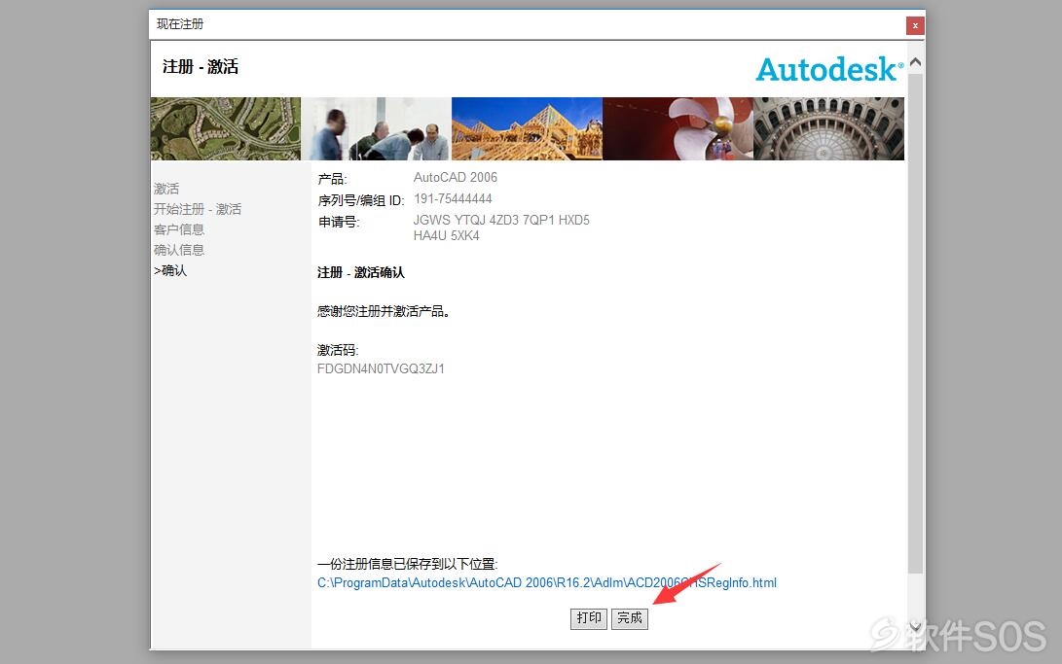Select the current >确认 sidebar step

coord(170,270)
